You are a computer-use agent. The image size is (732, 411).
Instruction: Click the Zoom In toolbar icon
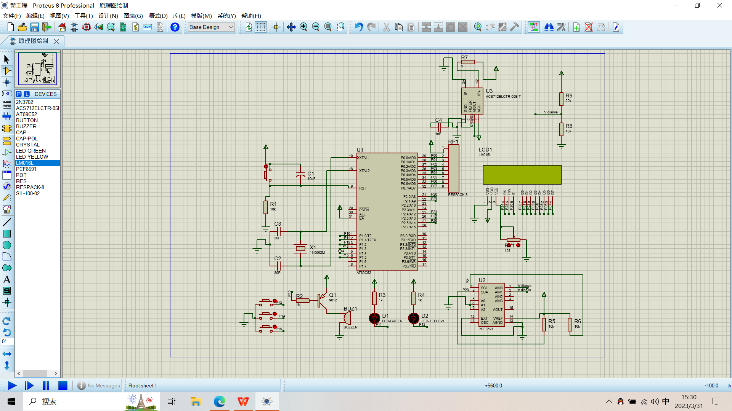coord(303,27)
